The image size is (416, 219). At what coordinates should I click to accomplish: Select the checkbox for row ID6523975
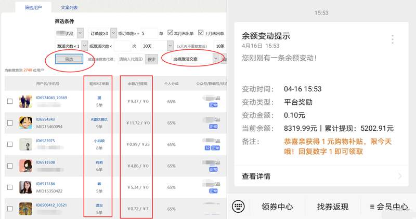coord(10,144)
